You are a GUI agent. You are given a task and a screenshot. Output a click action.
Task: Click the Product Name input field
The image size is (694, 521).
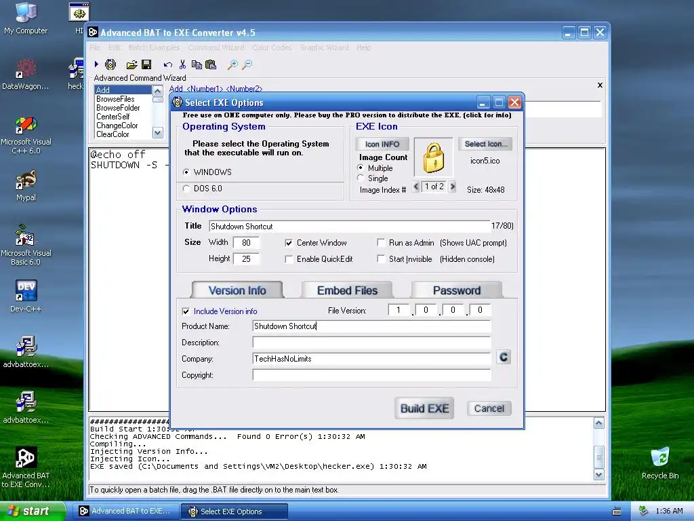coord(371,326)
